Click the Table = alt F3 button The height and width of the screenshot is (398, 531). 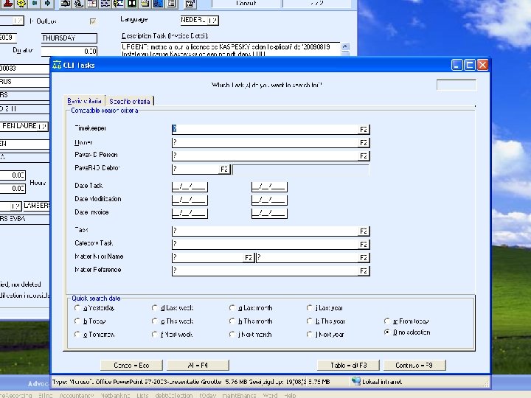point(348,365)
